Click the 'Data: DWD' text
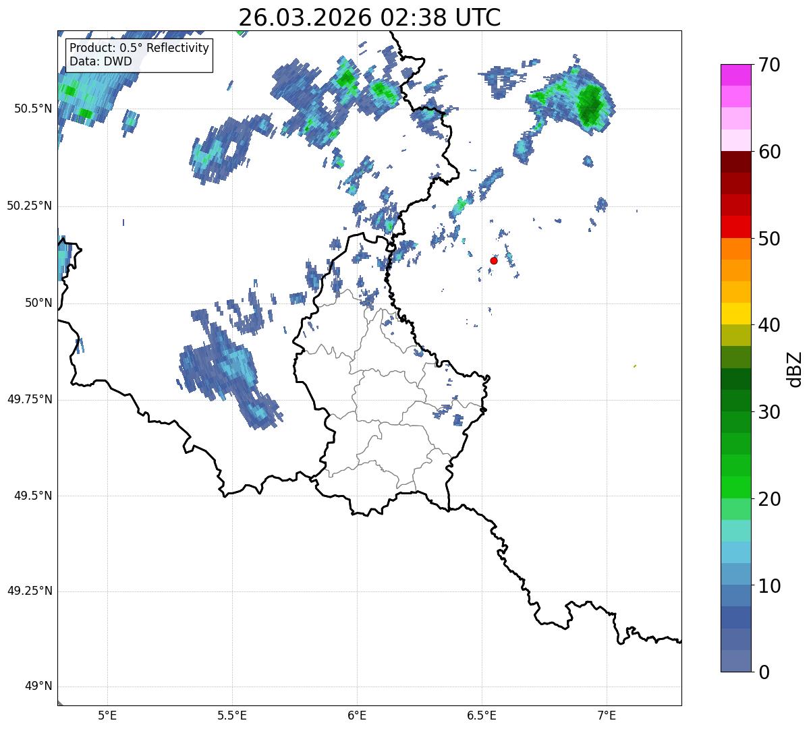Viewport: 811px width, 729px height. 101,61
